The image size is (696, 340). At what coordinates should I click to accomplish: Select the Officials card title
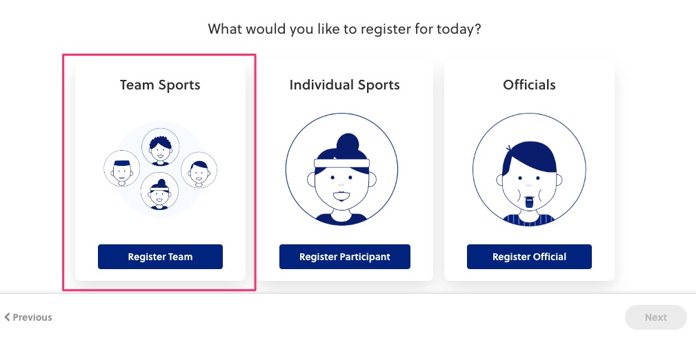pyautogui.click(x=529, y=85)
